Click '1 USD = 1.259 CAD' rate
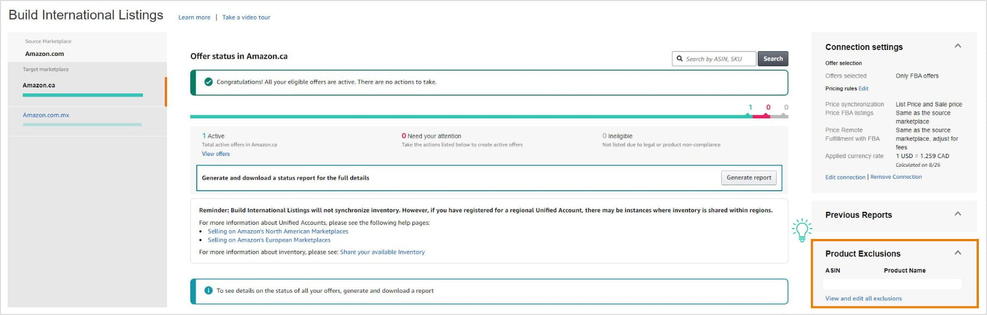987x315 pixels. coord(922,156)
